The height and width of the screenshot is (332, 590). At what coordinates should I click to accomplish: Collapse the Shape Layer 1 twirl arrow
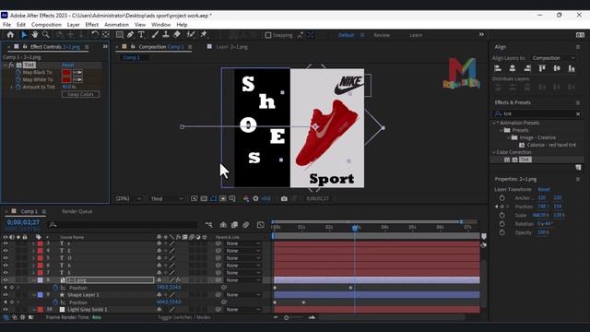click(x=34, y=295)
